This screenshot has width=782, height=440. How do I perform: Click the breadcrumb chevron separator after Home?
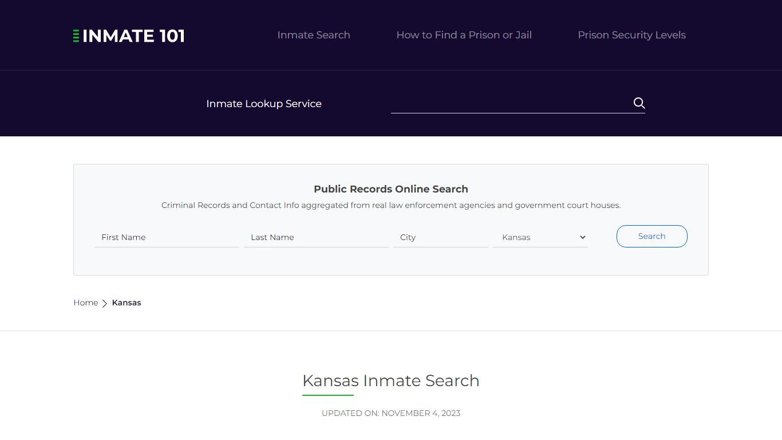tap(105, 303)
